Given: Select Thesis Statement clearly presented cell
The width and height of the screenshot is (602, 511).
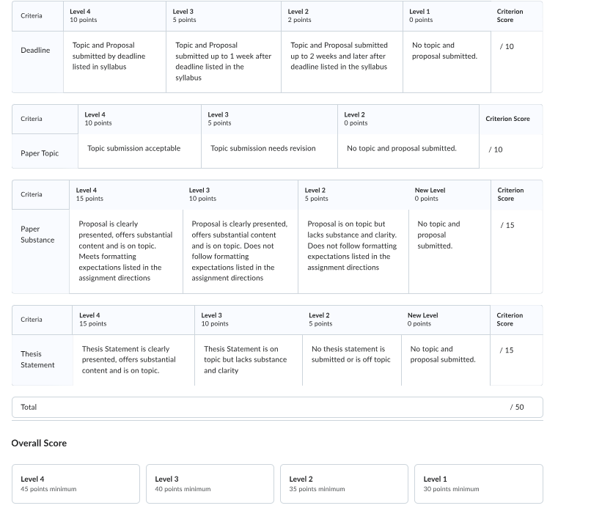Looking at the screenshot, I should pyautogui.click(x=133, y=360).
